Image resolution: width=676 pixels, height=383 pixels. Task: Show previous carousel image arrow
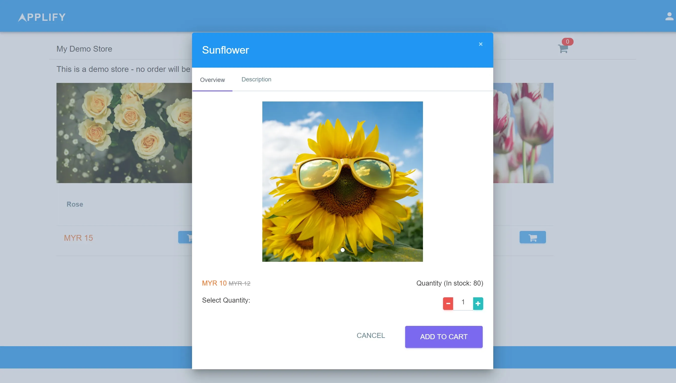coord(274,182)
